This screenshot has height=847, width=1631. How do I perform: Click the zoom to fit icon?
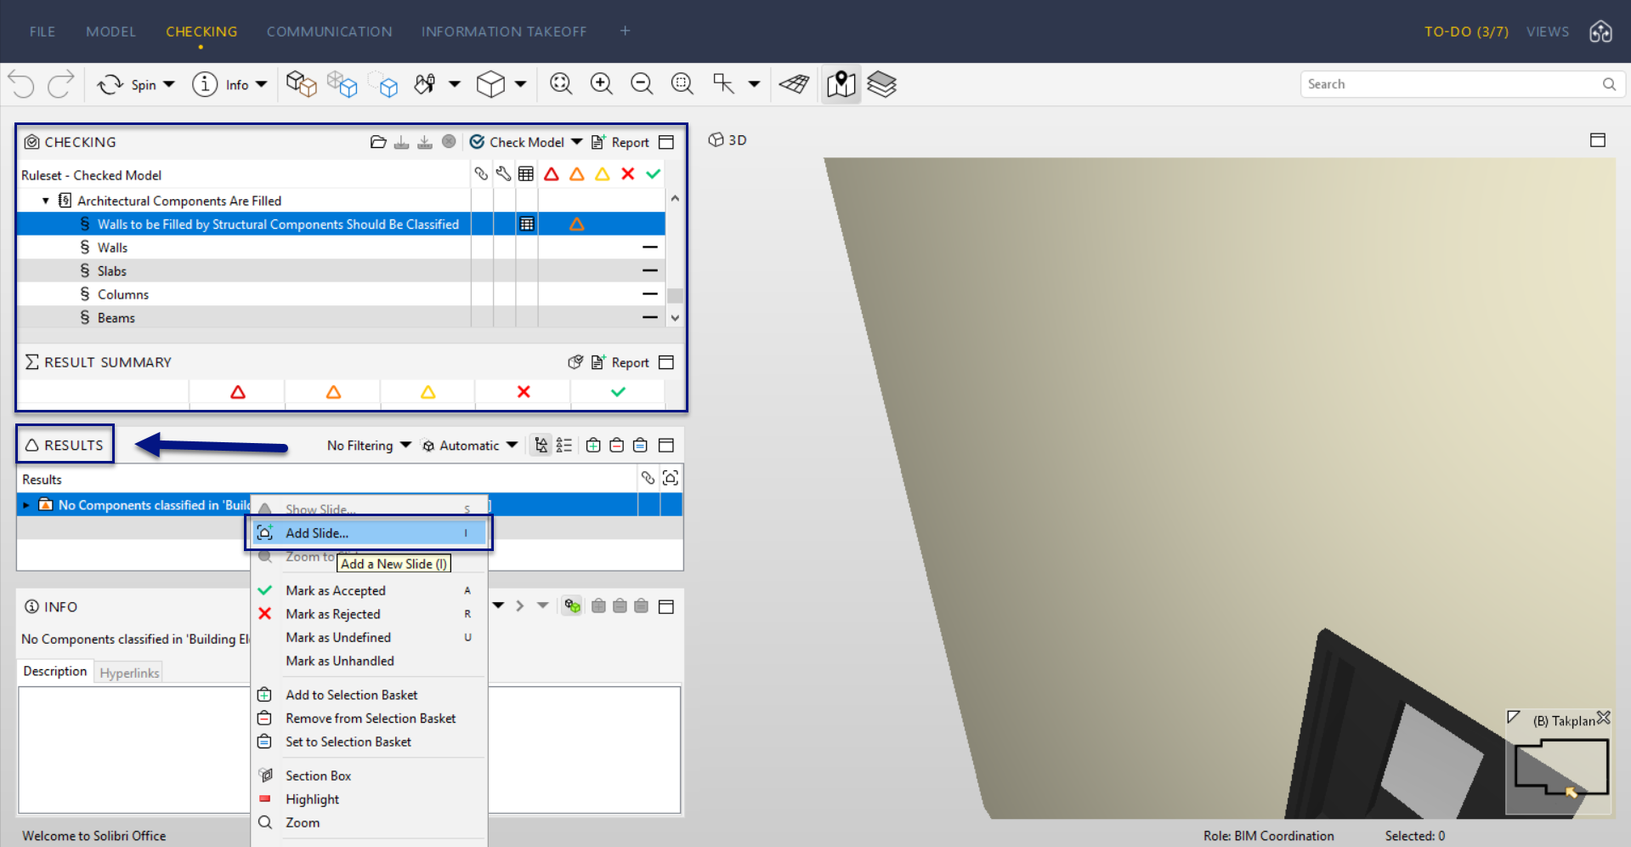tap(561, 83)
